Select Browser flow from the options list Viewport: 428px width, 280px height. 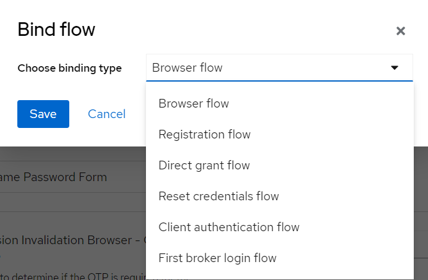coord(194,104)
